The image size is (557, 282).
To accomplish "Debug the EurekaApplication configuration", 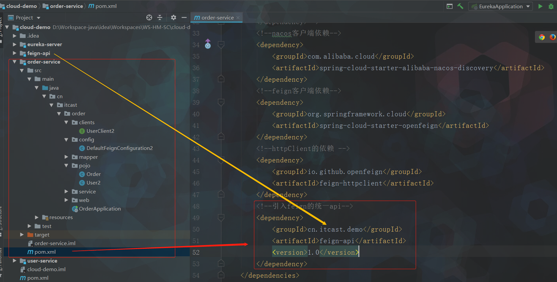I will tap(551, 6).
